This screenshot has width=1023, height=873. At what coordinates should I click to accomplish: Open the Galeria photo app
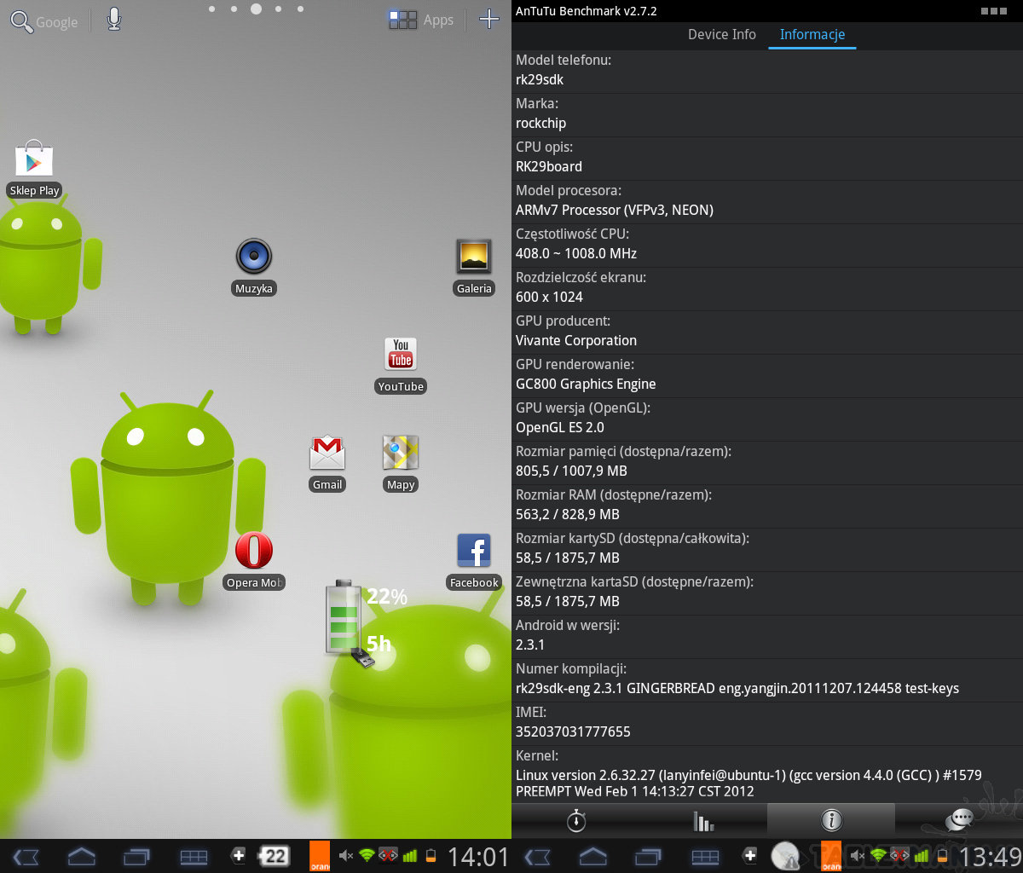[x=474, y=257]
